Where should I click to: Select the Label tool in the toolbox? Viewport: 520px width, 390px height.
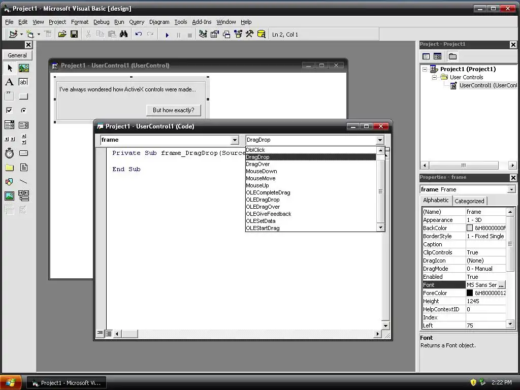(10, 82)
